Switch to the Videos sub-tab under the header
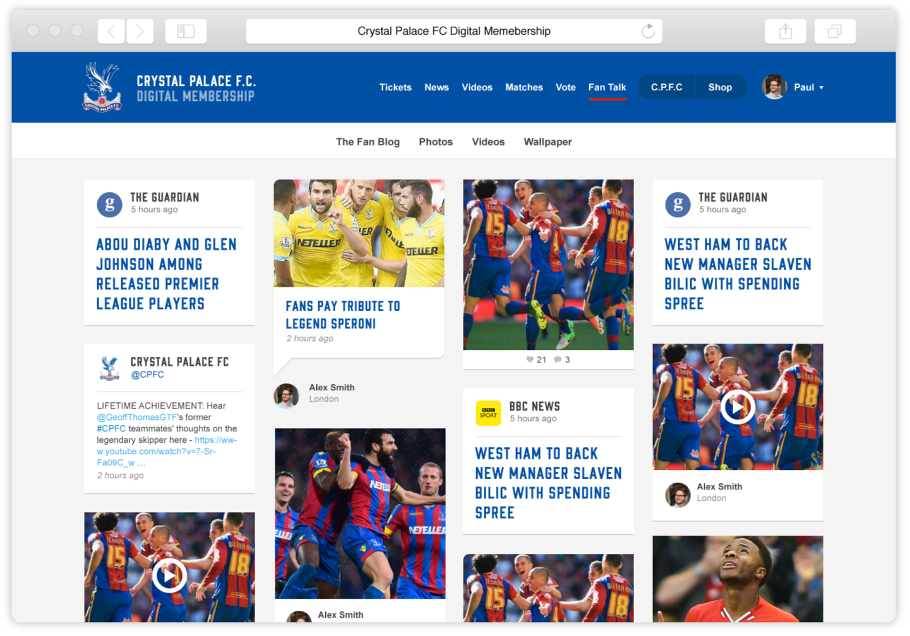Screen dimensions: 910x636 point(488,141)
